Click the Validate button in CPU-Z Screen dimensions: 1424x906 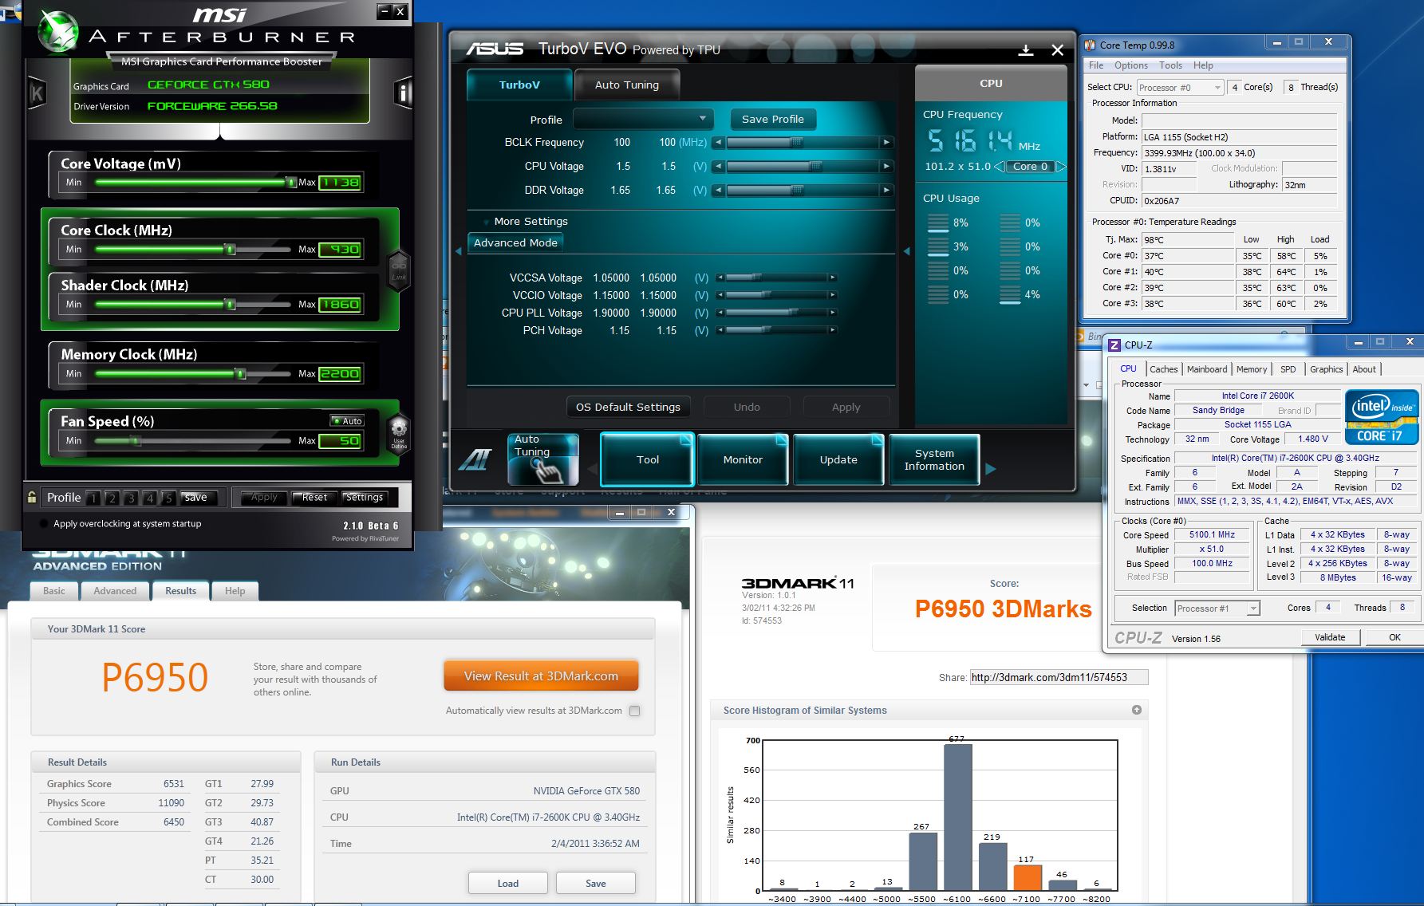point(1330,637)
